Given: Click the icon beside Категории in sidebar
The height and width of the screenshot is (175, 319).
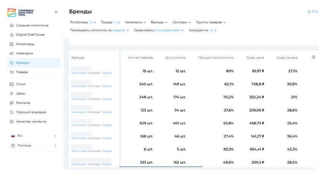Looking at the screenshot, I should click(12, 53).
